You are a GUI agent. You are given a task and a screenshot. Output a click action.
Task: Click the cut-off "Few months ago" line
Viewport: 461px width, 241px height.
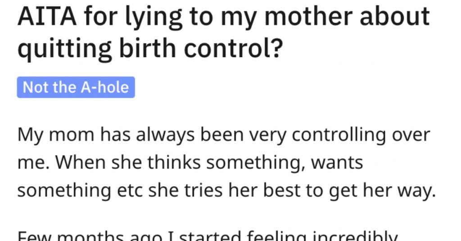point(207,236)
